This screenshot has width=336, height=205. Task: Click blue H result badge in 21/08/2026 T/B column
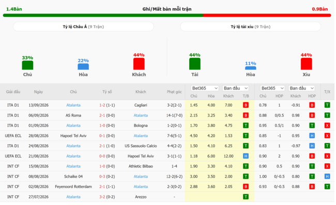coord(246,156)
